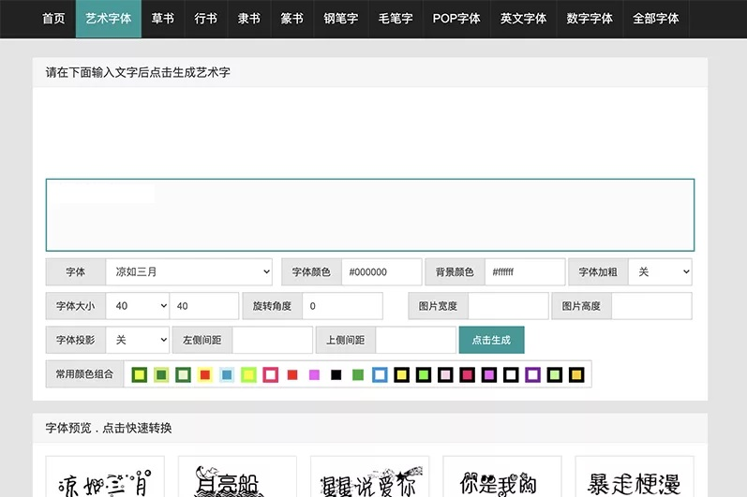This screenshot has height=497, width=747.
Task: Pick the plain black swatch
Action: point(336,374)
